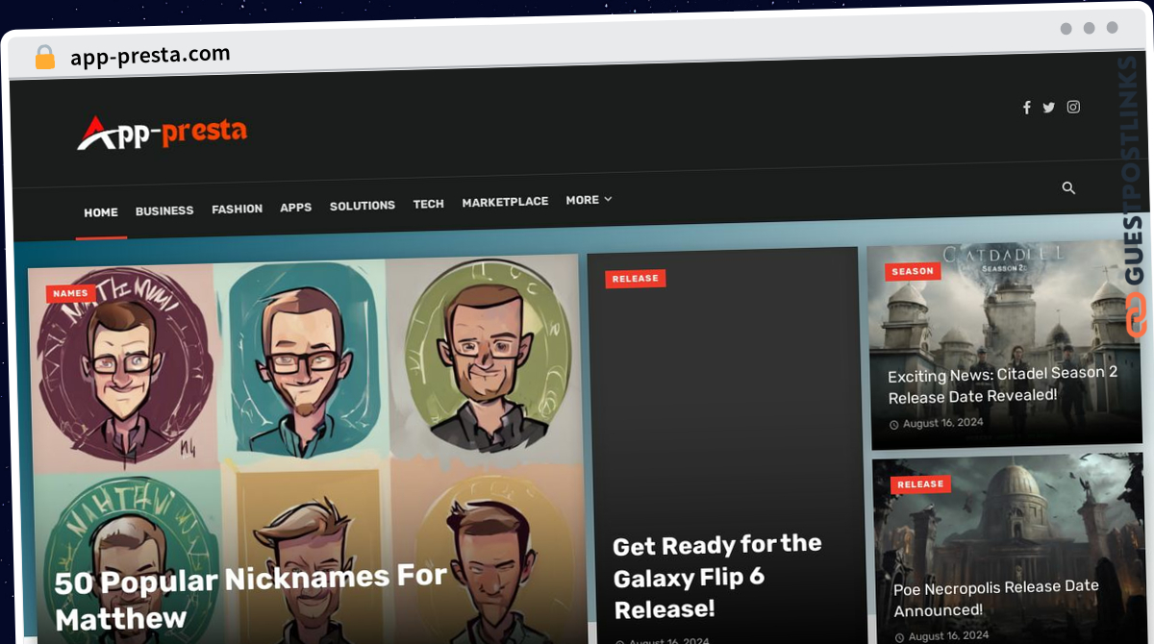Click the padlock icon in address bar

[44, 57]
